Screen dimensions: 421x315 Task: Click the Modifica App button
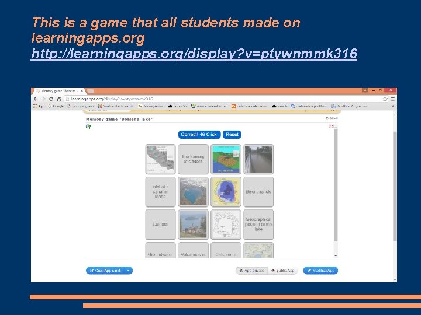320,271
